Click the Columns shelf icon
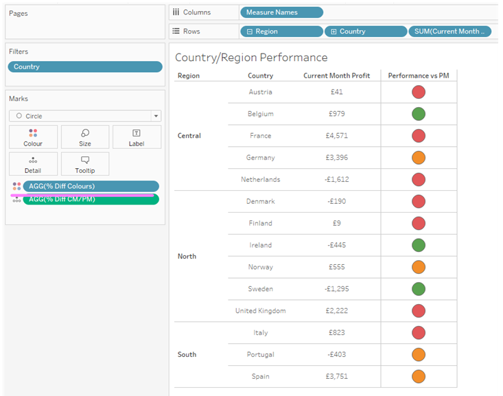The width and height of the screenshot is (503, 396). [176, 12]
